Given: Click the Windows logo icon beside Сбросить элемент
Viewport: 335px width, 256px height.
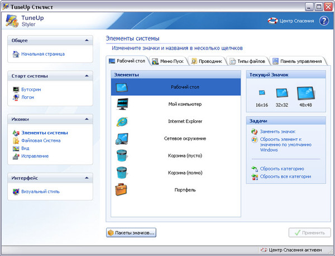Looking at the screenshot, I should (254, 140).
